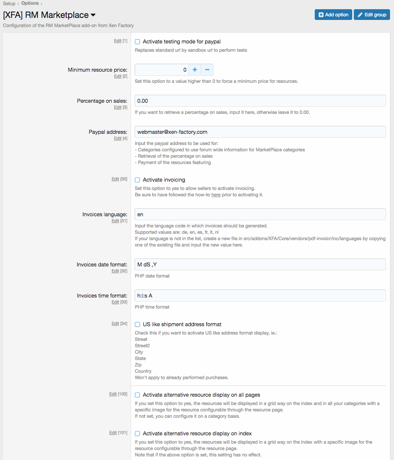The height and width of the screenshot is (460, 394).
Task: Click Edit link under Invoices language
Action: click(x=115, y=221)
